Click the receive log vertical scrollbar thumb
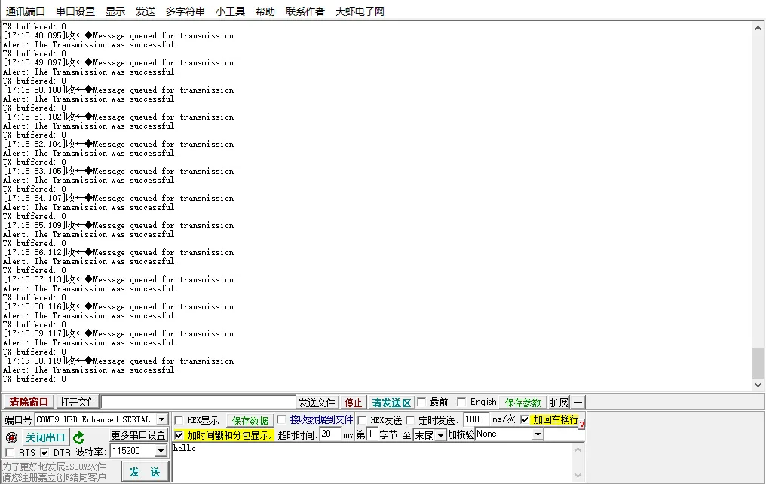The height and width of the screenshot is (484, 766). point(758,363)
